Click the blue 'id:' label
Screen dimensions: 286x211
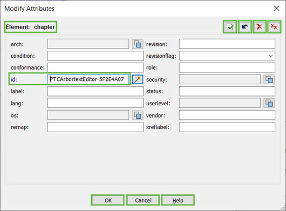(x=14, y=80)
